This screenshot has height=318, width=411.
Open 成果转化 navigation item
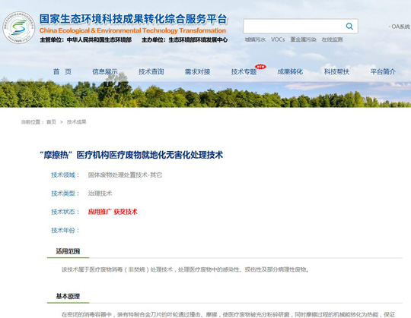coord(290,71)
